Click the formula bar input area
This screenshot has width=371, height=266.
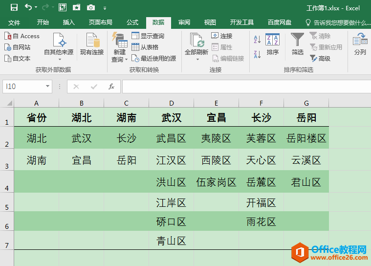246,87
